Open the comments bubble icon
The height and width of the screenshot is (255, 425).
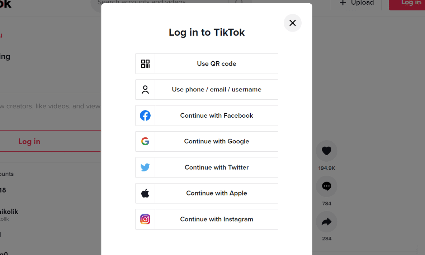(326, 186)
